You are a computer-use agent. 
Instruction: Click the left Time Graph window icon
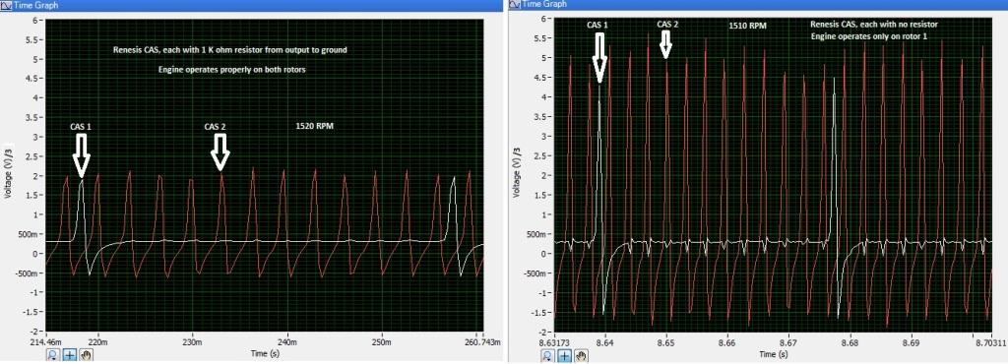7,5
